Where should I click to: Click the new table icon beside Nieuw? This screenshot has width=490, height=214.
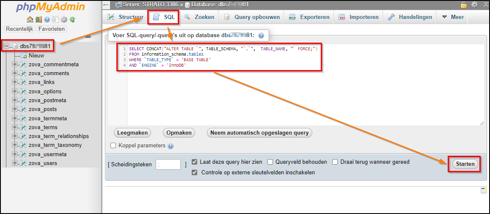coord(23,55)
